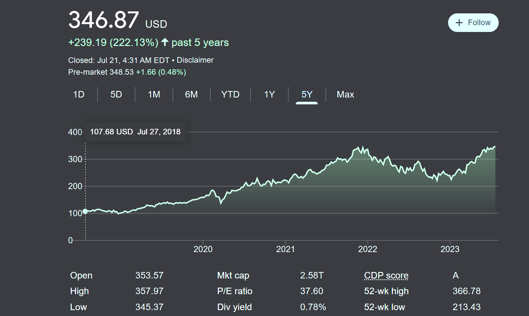The height and width of the screenshot is (316, 529).
Task: Click the 346.87 price figure
Action: 104,20
